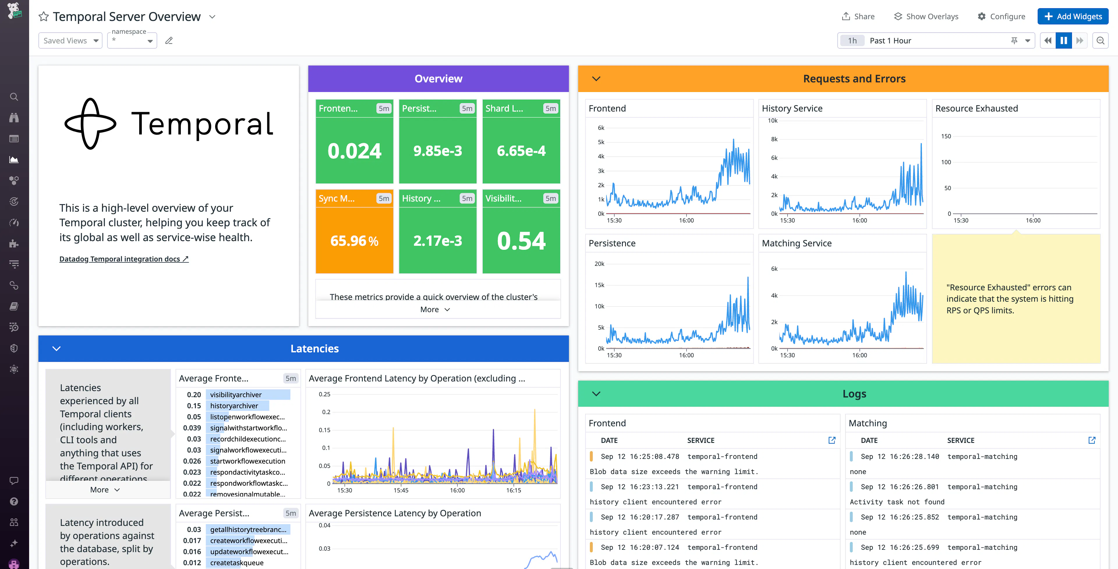The image size is (1118, 569).
Task: Pin the Past 1 Hour time range
Action: tap(1014, 40)
